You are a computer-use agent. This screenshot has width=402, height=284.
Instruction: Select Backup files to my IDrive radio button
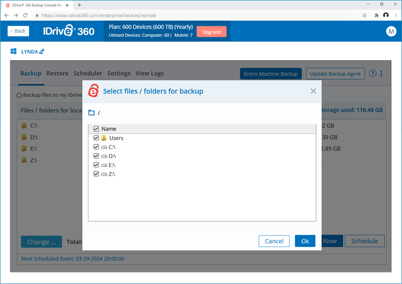19,95
